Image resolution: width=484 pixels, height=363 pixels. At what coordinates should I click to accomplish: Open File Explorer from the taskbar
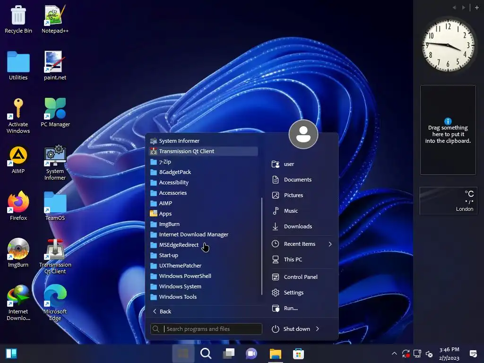pos(276,354)
